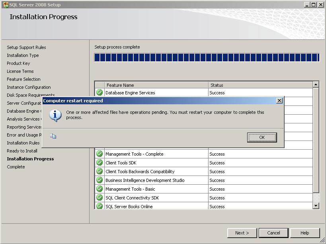
Task: Select Disk Space Requirements step
Action: pos(31,95)
